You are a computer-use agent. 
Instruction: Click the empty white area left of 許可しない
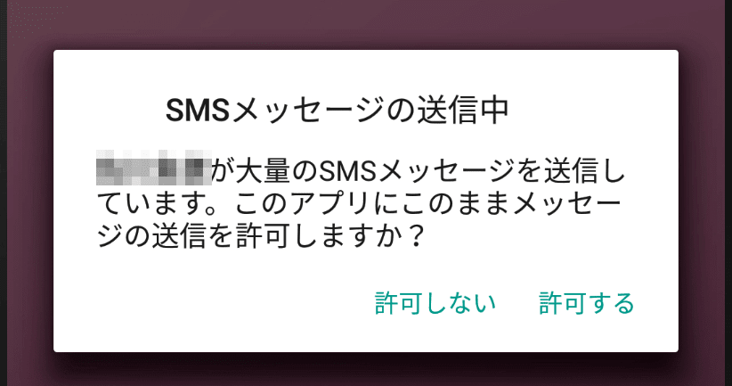click(215, 303)
